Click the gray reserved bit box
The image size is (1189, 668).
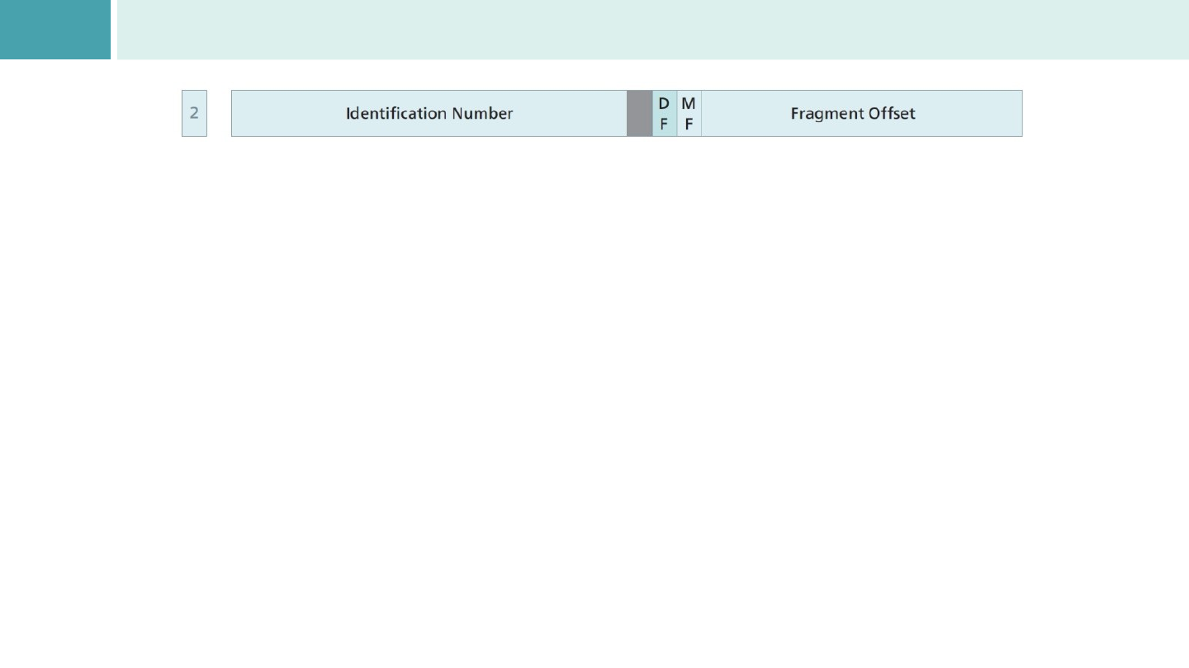click(x=639, y=113)
